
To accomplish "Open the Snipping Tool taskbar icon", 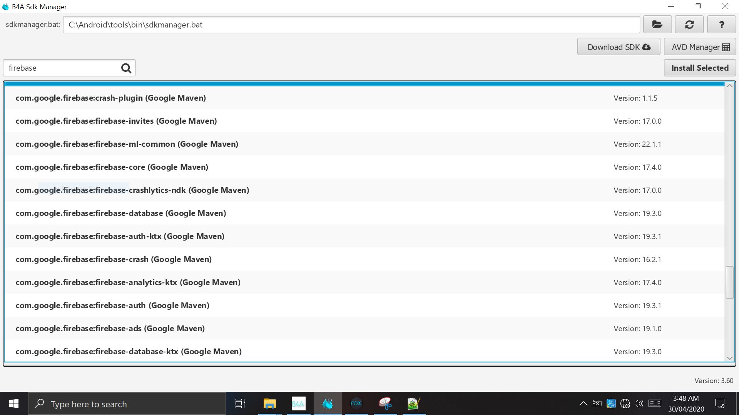I will [385, 403].
